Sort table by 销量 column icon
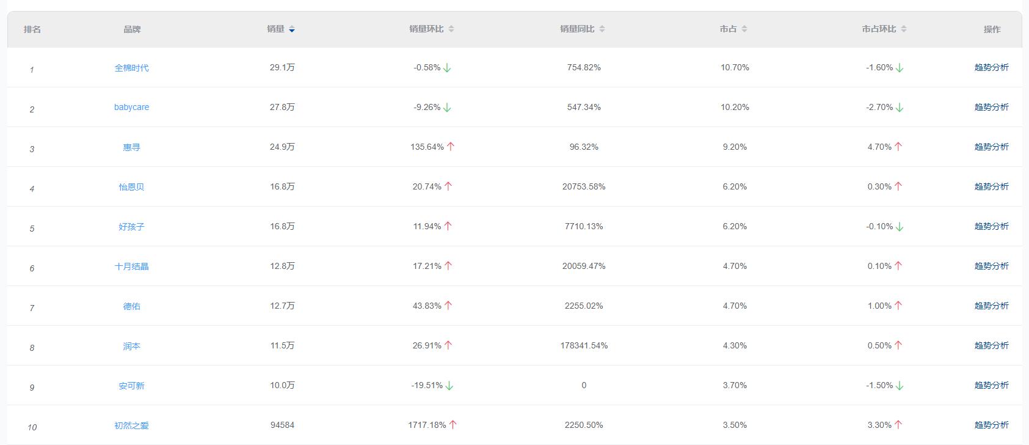 [292, 29]
